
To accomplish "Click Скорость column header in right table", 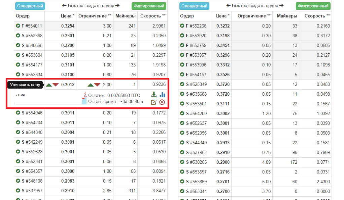I will tap(317, 16).
